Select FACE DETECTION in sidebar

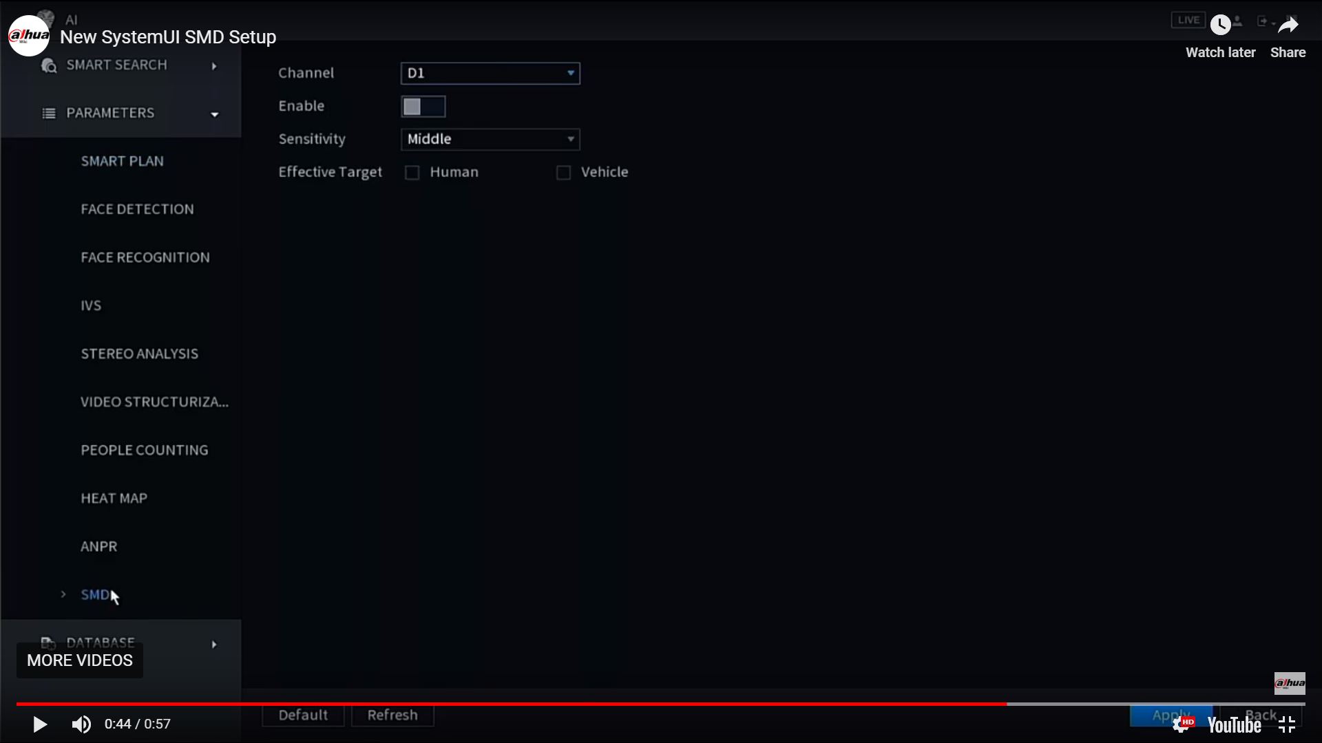(137, 209)
